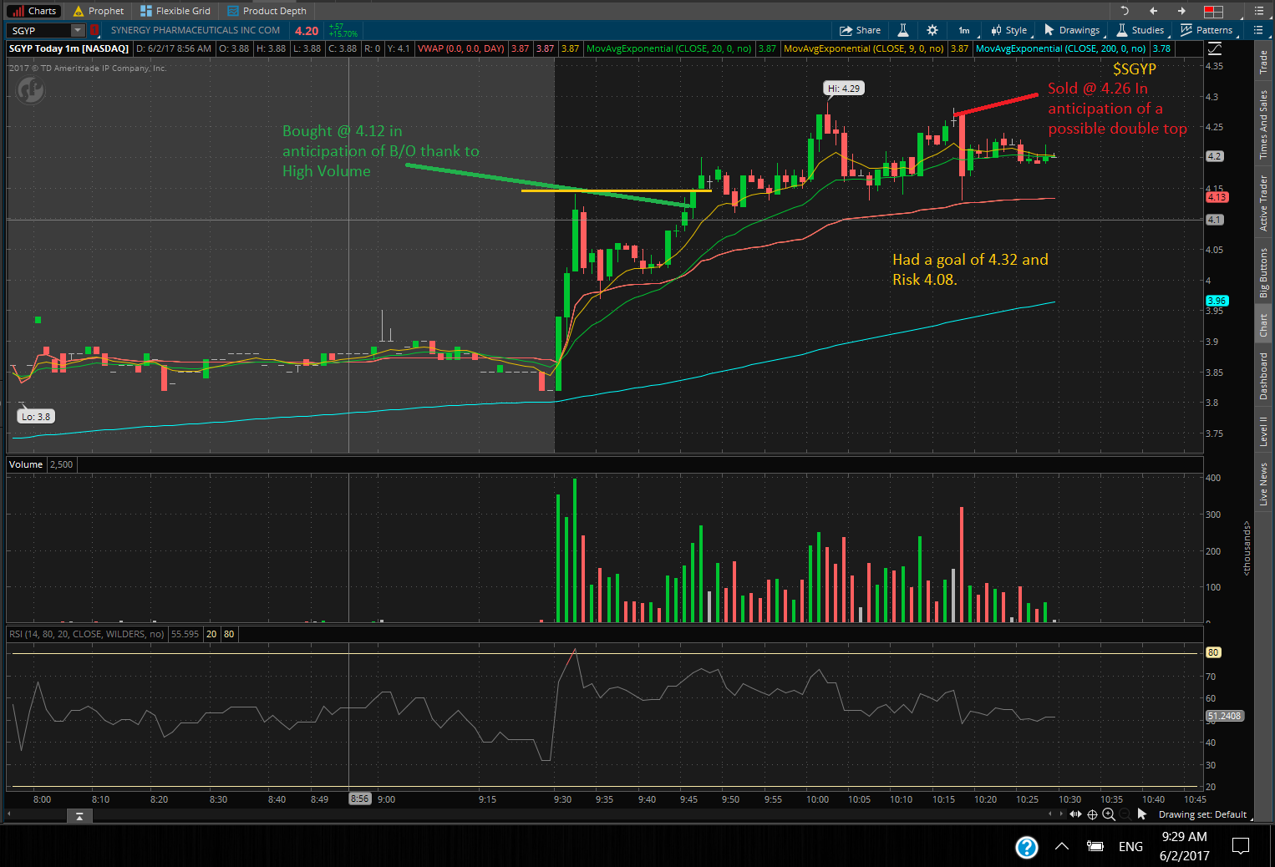This screenshot has height=867, width=1275.
Task: Open the Studies menu
Action: pos(1140,30)
